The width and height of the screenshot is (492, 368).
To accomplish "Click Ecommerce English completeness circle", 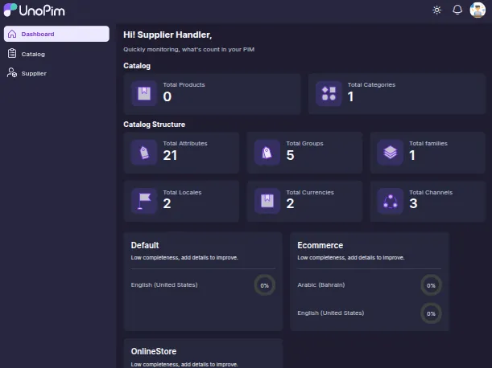I will tap(431, 313).
